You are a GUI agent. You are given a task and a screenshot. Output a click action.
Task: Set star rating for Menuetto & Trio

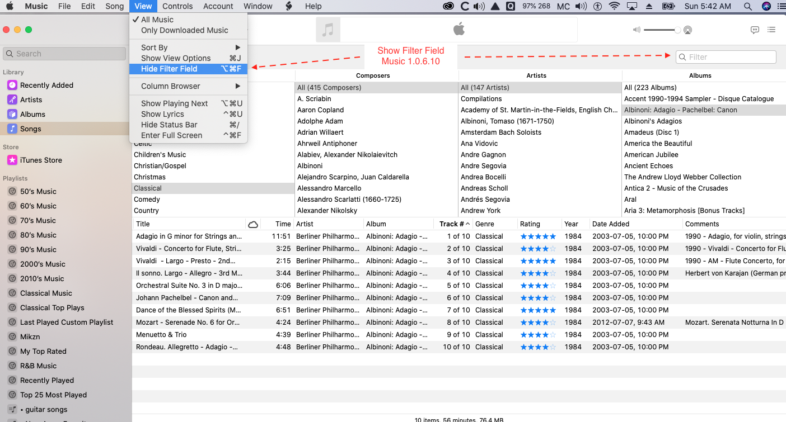tap(538, 335)
